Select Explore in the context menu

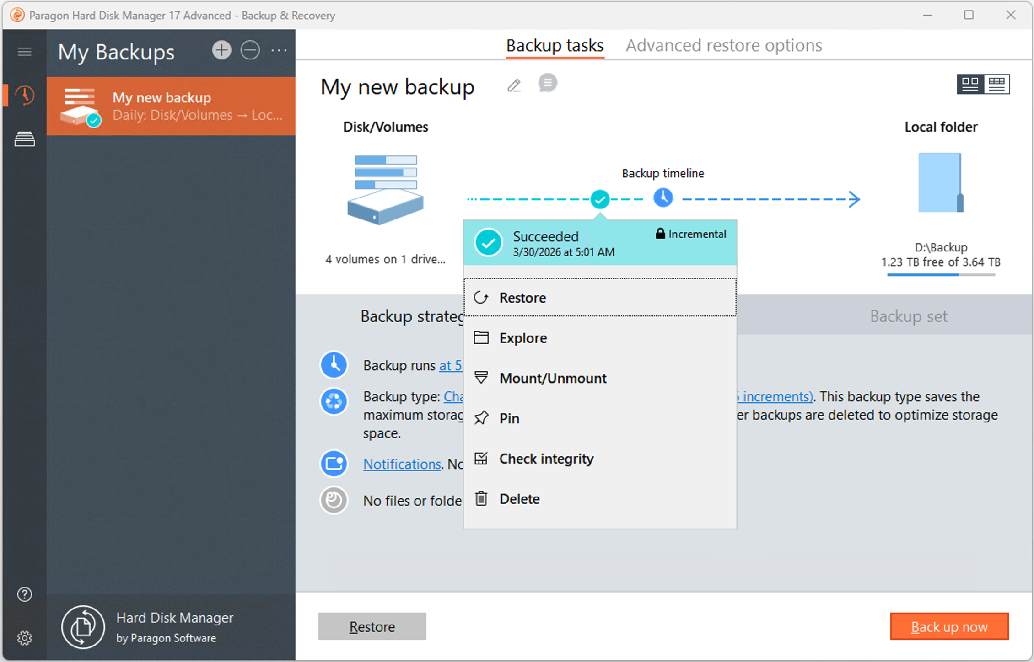click(523, 338)
